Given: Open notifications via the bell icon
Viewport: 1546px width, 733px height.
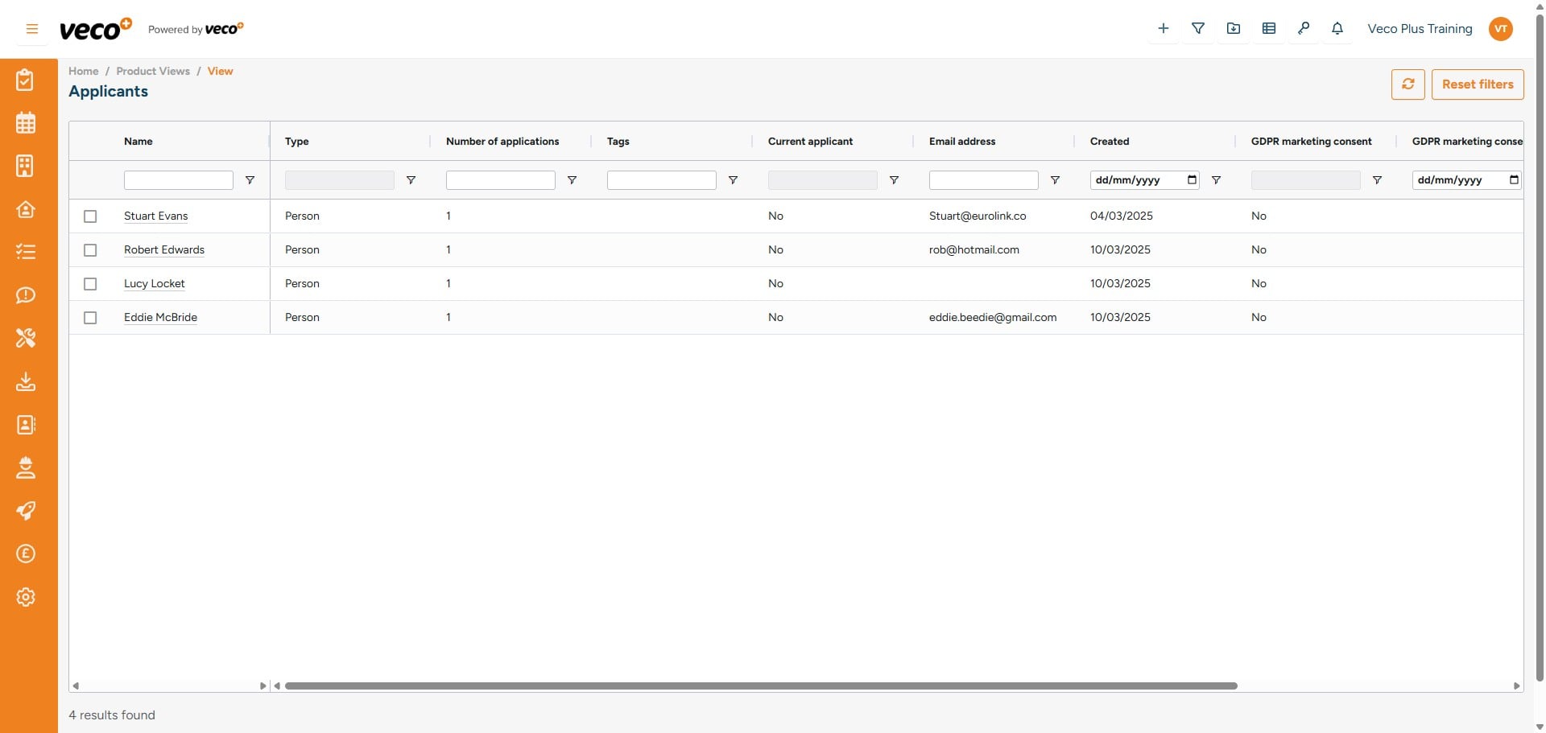Looking at the screenshot, I should (1337, 28).
